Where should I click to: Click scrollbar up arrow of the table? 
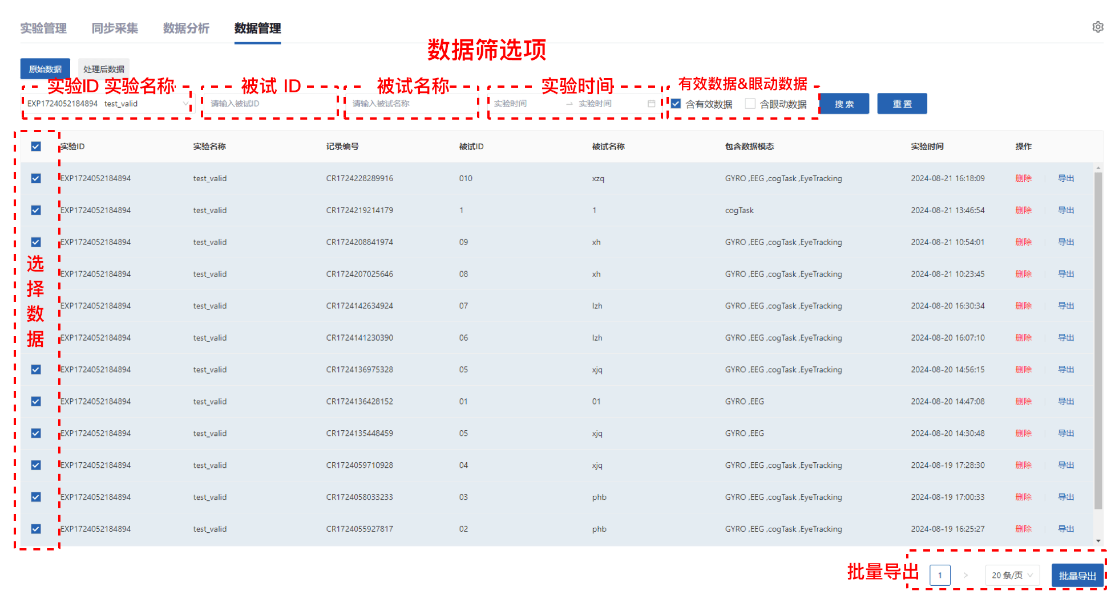point(1098,168)
